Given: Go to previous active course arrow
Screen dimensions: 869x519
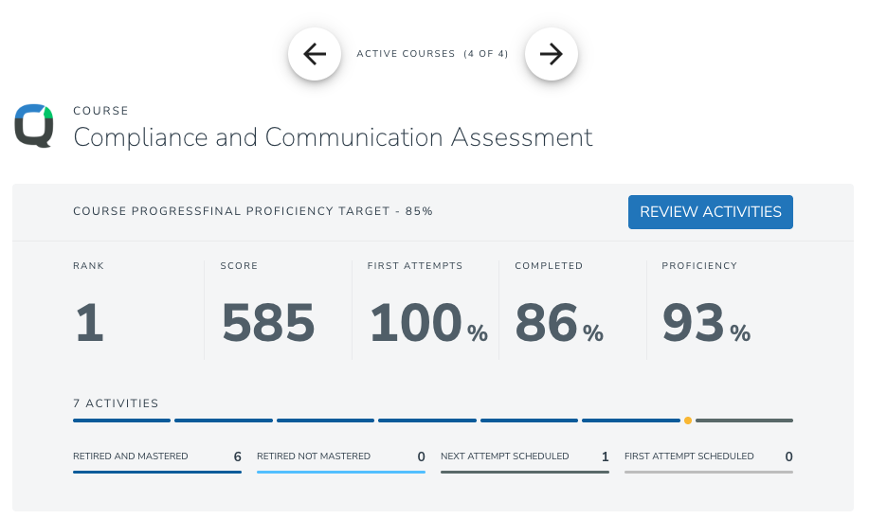Looking at the screenshot, I should tap(315, 54).
